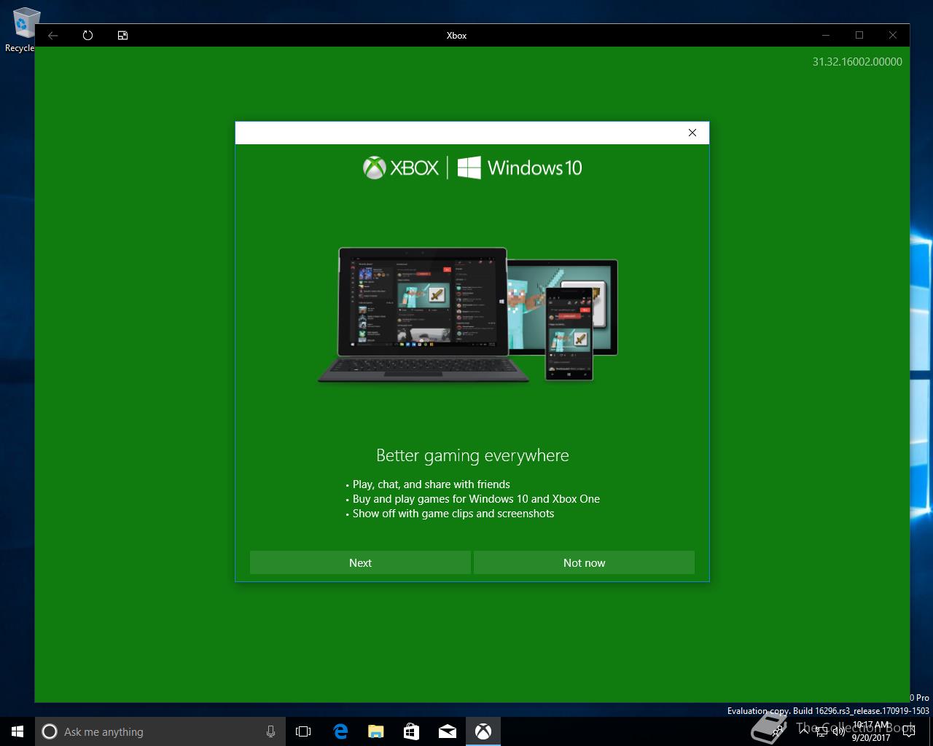Open Task View from the taskbar
This screenshot has width=933, height=746.
(x=303, y=731)
